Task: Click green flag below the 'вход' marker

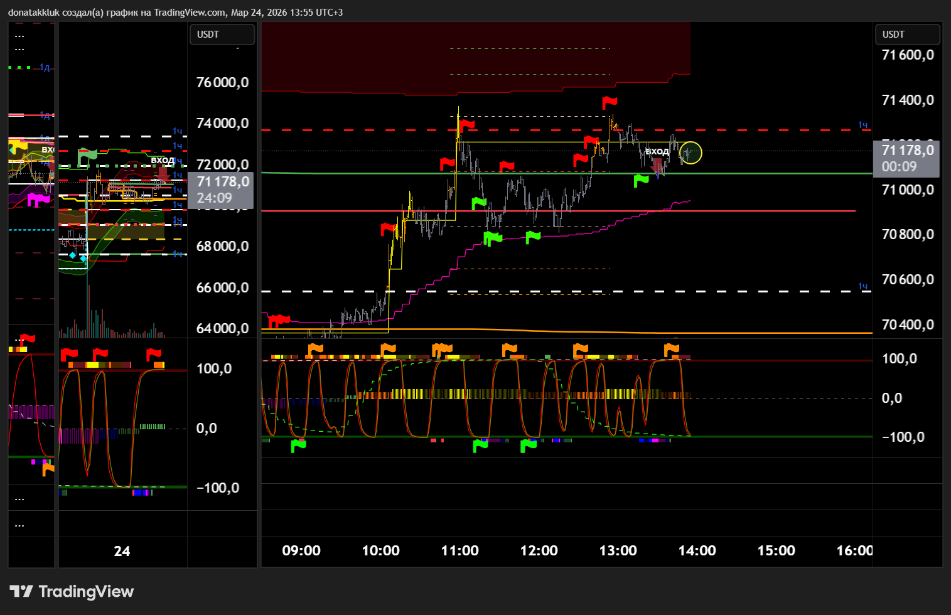Action: click(x=640, y=181)
